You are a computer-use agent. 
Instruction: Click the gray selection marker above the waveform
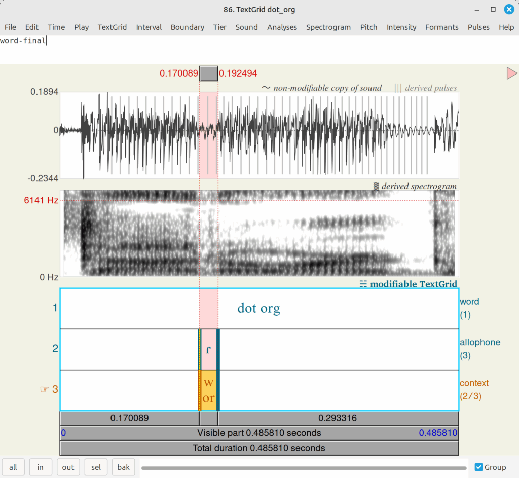[208, 73]
